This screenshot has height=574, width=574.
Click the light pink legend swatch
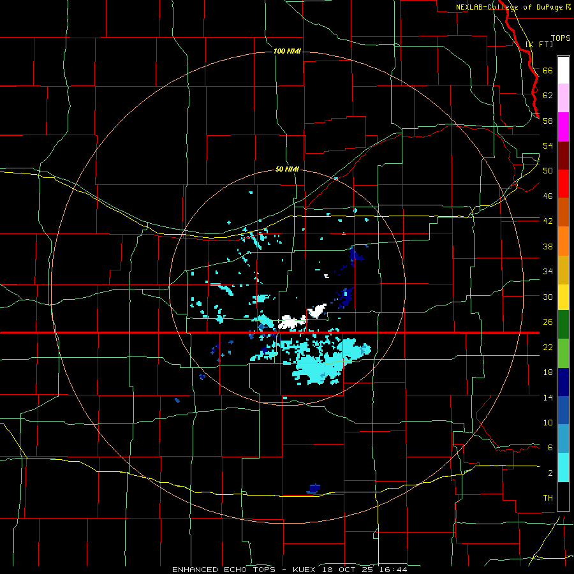point(563,98)
